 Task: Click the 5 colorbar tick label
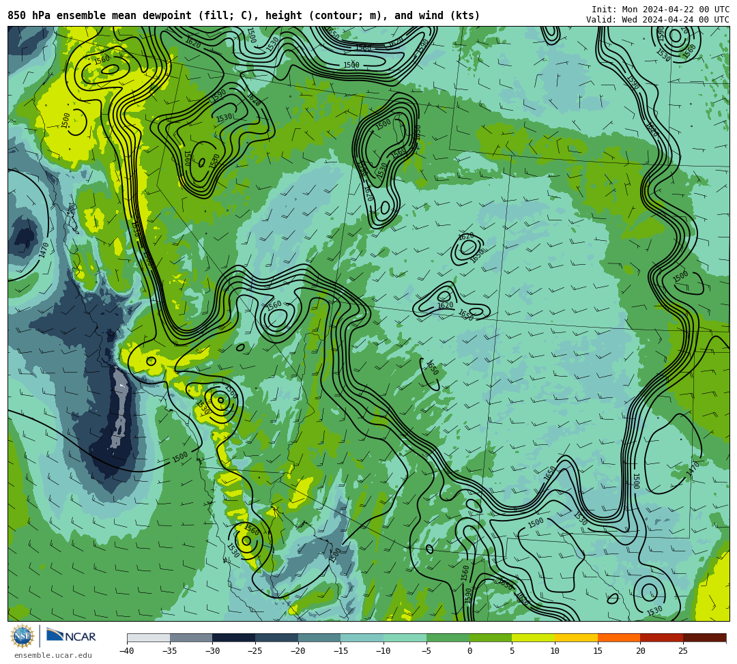512,651
